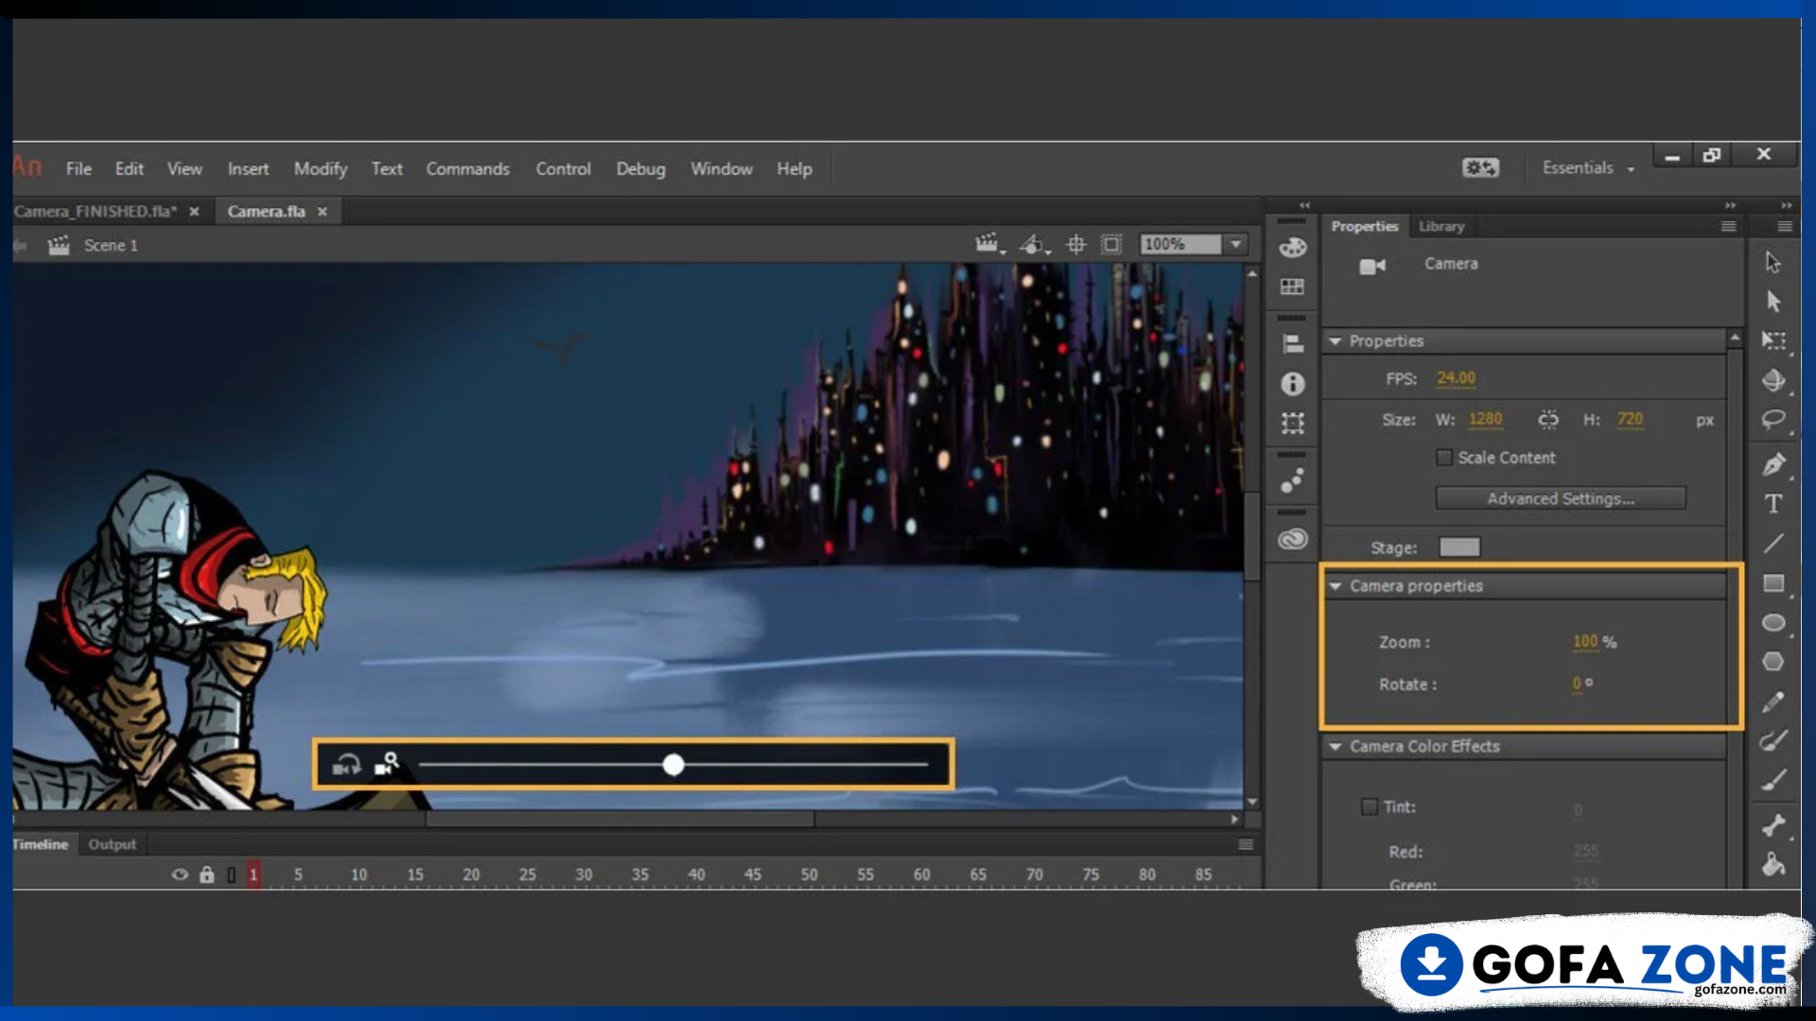
Task: Toggle the timeline lock column icon
Action: tap(207, 874)
